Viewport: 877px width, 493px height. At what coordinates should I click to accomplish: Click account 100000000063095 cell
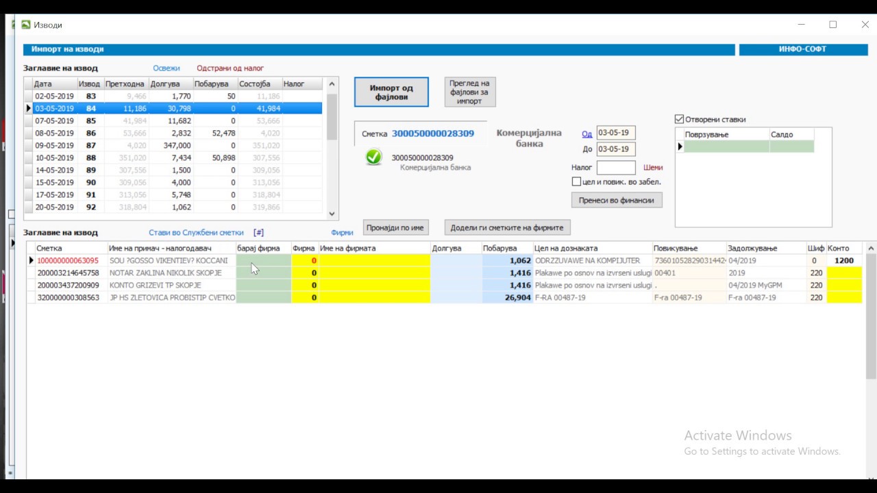coord(71,261)
